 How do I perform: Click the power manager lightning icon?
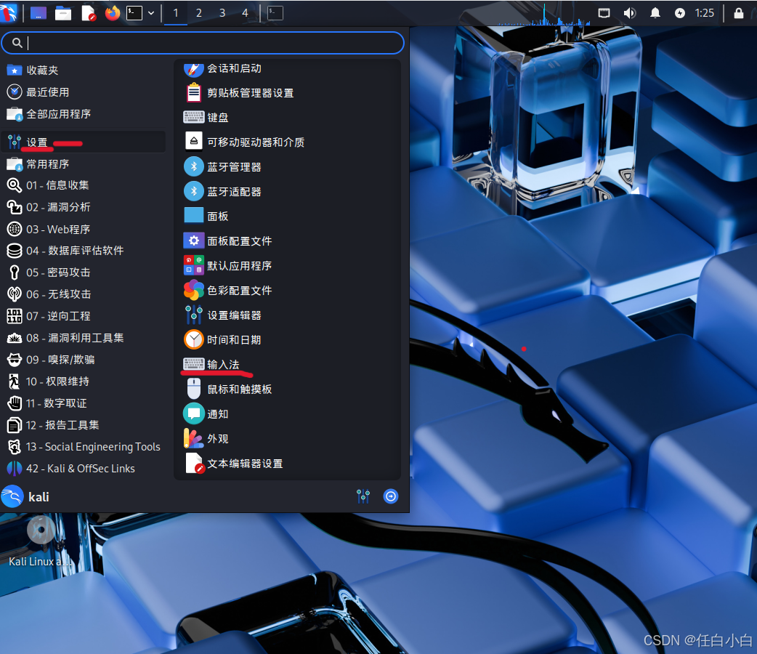point(680,13)
